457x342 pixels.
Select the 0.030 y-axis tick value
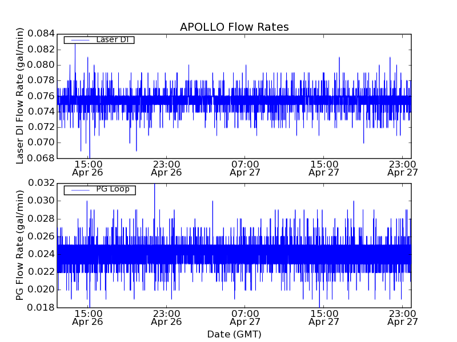pyautogui.click(x=41, y=201)
